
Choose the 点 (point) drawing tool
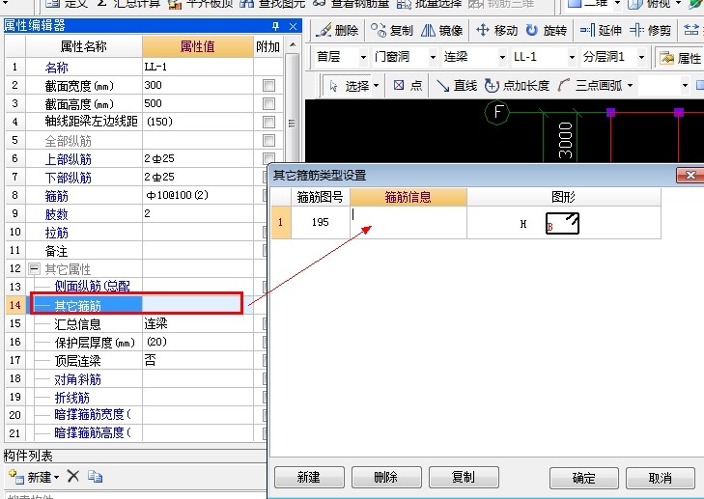(408, 85)
